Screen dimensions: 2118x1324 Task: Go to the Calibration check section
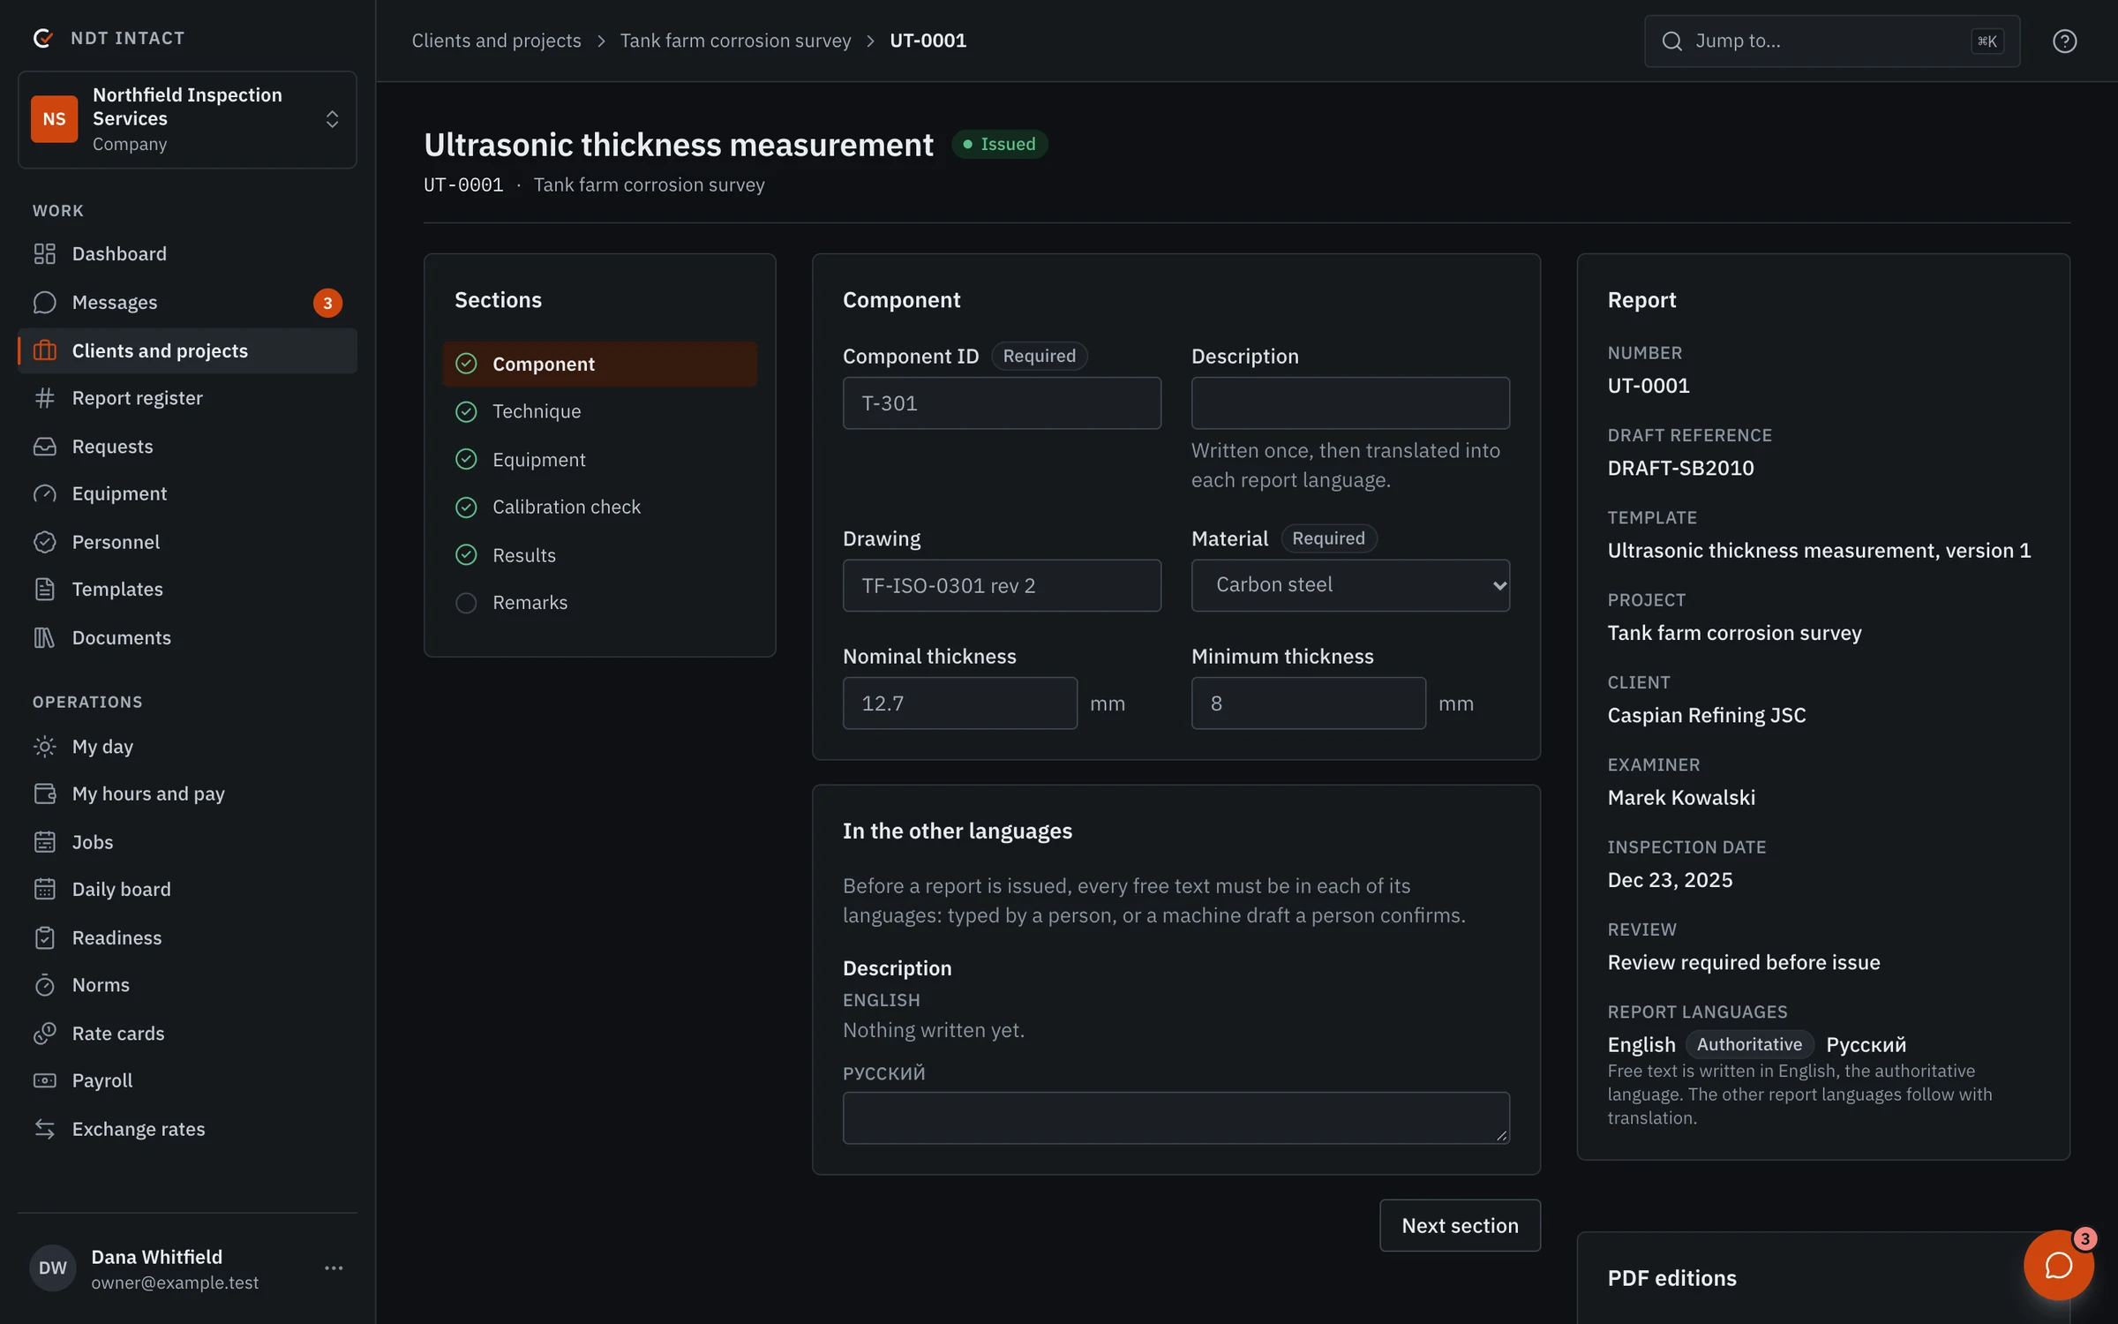click(x=600, y=507)
